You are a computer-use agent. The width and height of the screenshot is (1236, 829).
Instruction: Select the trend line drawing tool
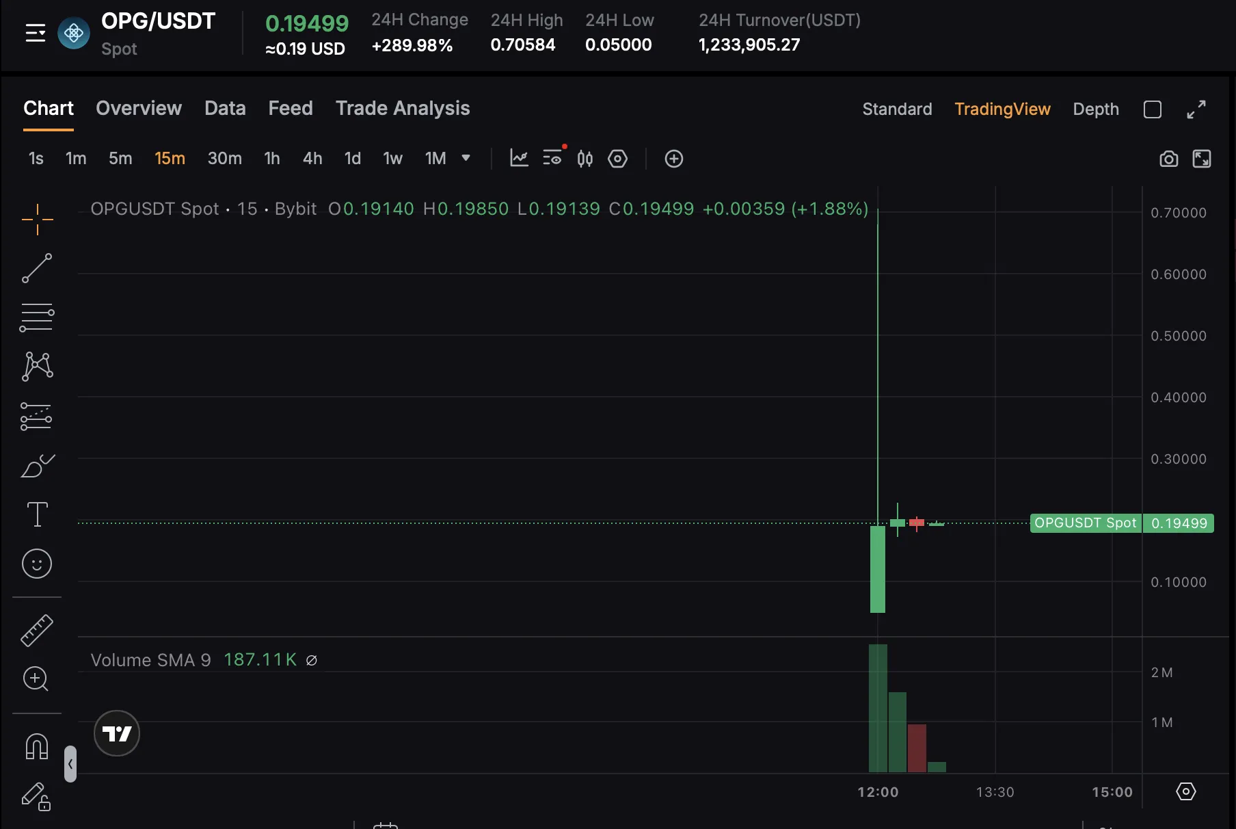pos(37,268)
